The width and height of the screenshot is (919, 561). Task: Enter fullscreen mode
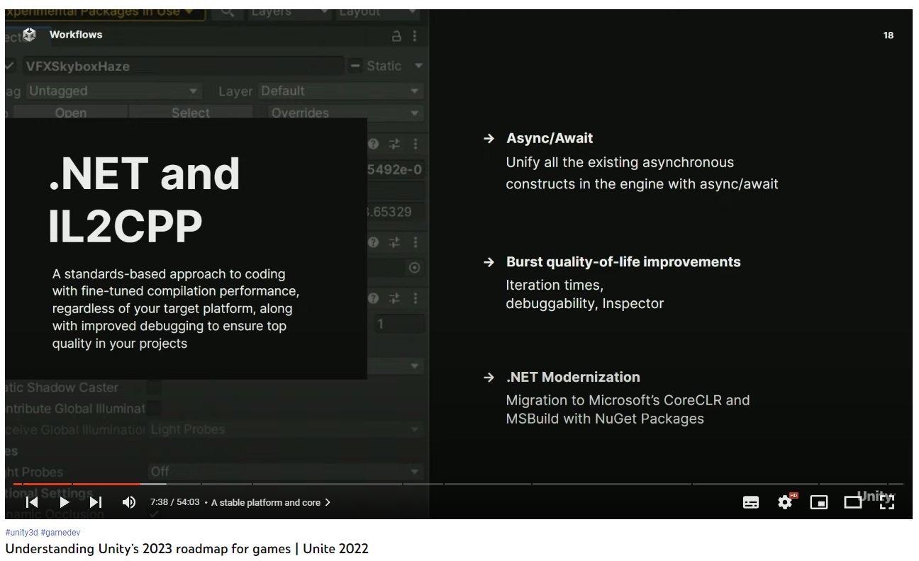tap(886, 502)
